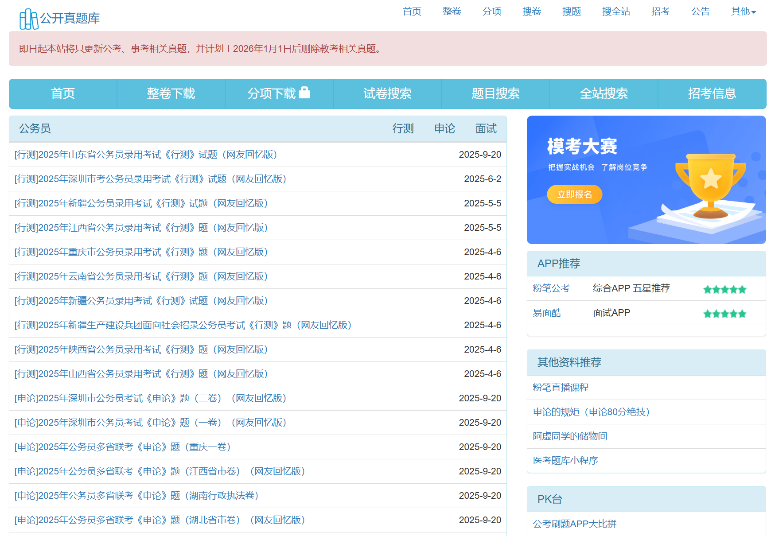
Task: Click 搜全站 in the top navigation
Action: [616, 12]
